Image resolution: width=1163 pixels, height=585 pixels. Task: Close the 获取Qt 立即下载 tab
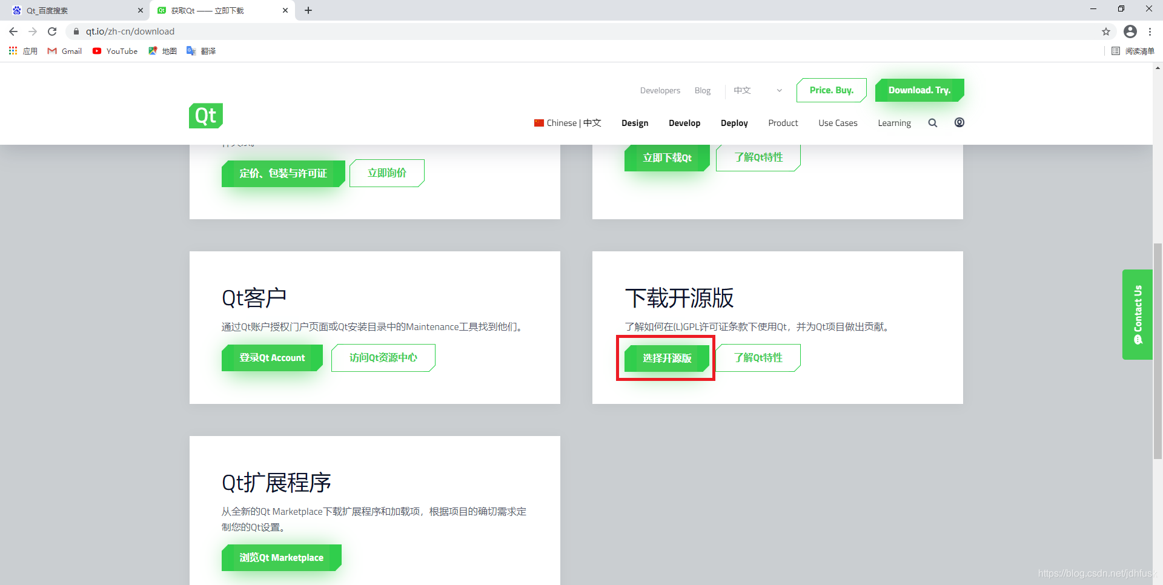click(285, 10)
